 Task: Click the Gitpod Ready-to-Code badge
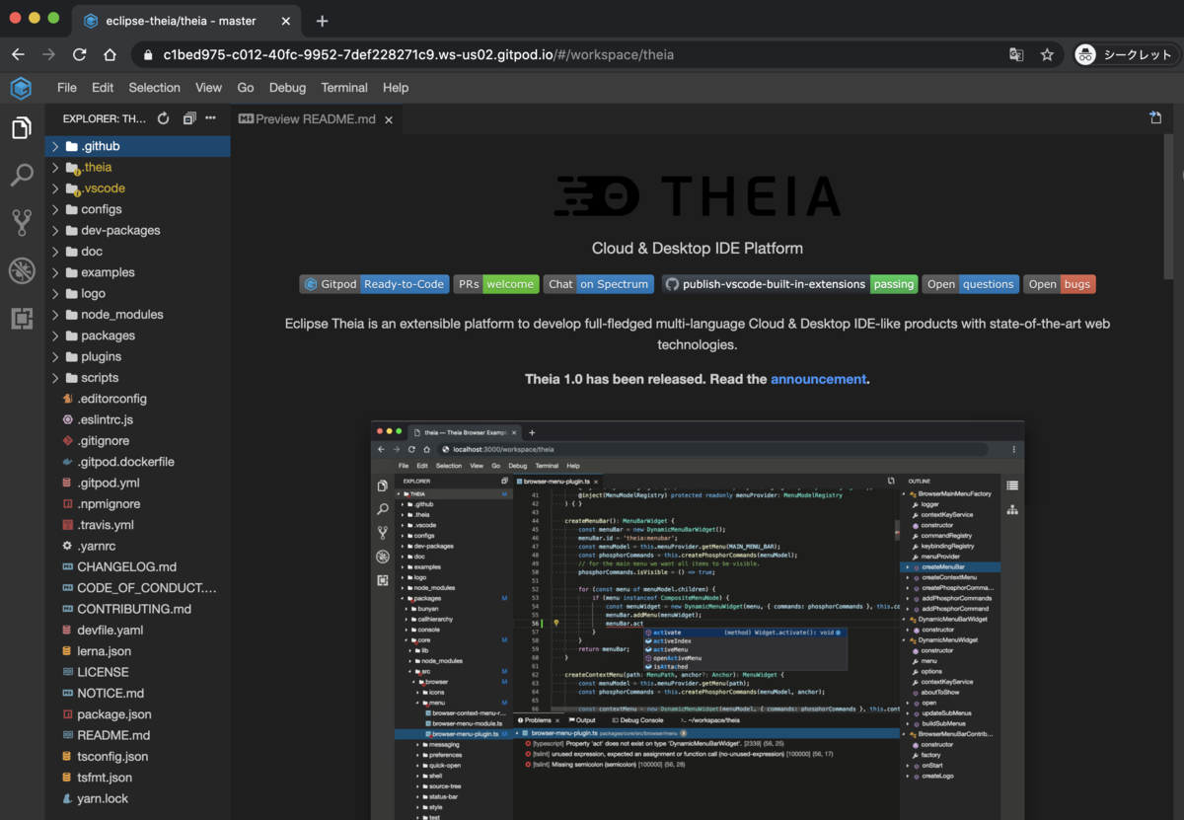[374, 284]
